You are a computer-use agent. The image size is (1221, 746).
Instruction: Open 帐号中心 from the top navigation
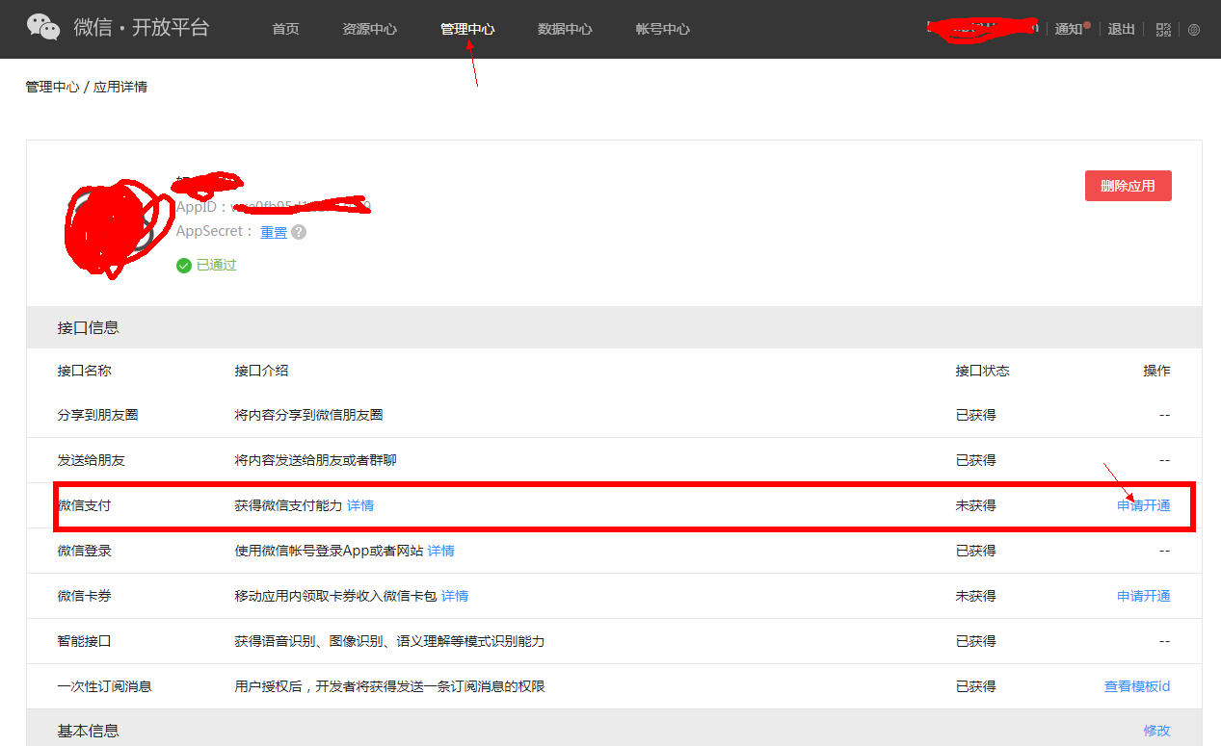click(663, 29)
